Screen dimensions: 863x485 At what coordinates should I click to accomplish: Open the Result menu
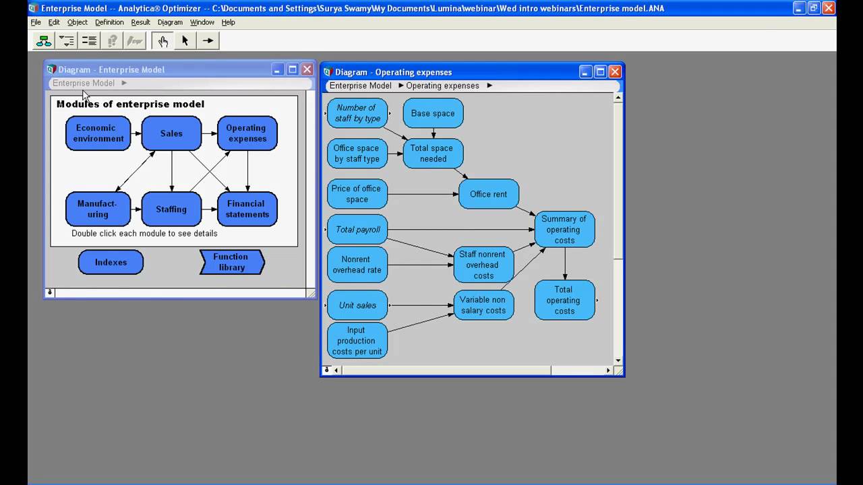coord(140,22)
